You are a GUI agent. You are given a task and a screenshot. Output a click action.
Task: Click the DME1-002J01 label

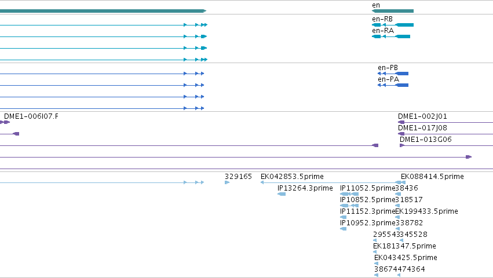pos(422,116)
